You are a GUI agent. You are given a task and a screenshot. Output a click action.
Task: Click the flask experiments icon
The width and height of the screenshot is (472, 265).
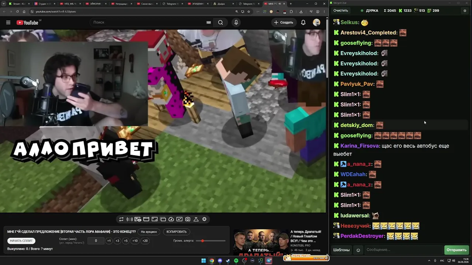click(196, 219)
